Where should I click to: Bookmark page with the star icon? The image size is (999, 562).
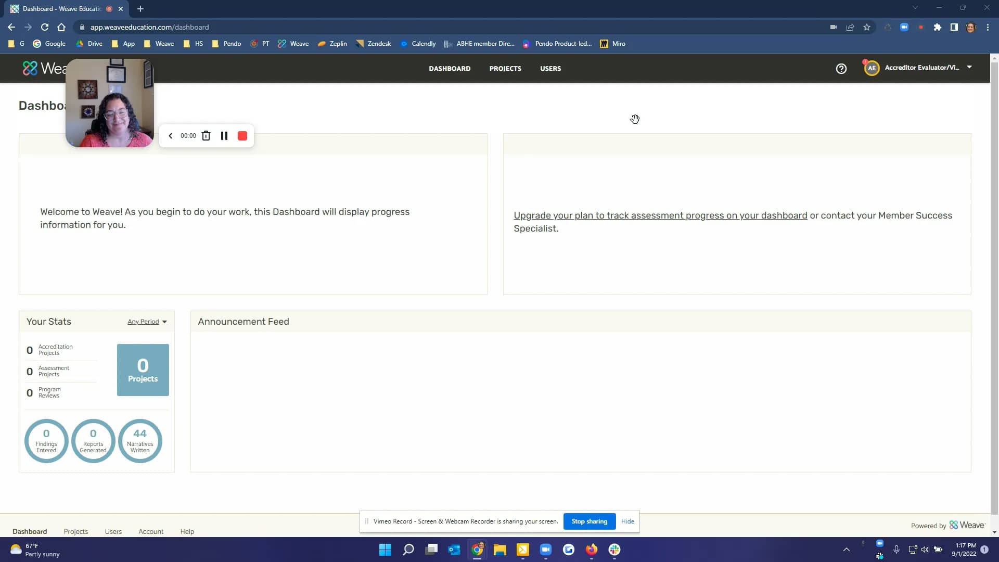pyautogui.click(x=867, y=27)
